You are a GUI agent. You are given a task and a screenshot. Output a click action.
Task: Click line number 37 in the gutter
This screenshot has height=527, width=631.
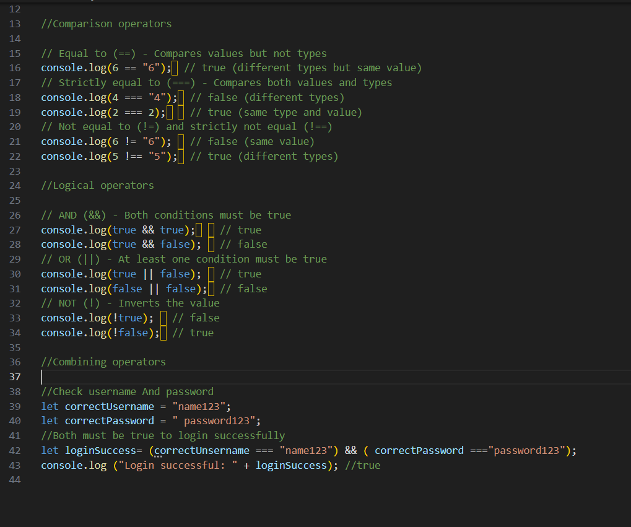pos(15,377)
